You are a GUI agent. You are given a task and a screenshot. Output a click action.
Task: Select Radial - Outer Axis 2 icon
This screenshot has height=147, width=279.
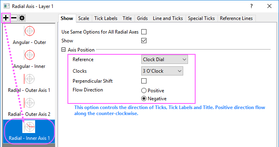click(x=30, y=103)
